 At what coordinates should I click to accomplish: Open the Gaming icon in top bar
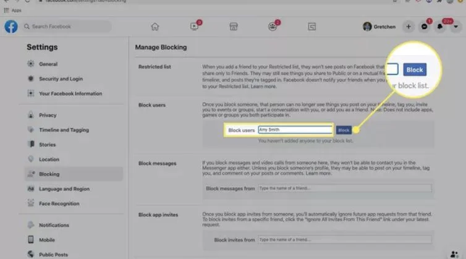click(x=311, y=27)
